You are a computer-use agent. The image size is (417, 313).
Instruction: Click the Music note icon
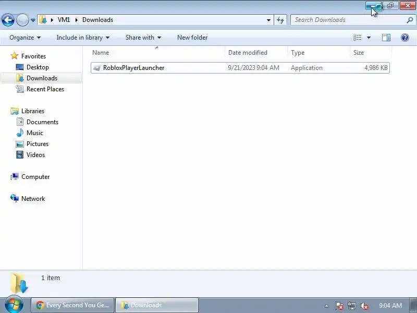pyautogui.click(x=20, y=133)
